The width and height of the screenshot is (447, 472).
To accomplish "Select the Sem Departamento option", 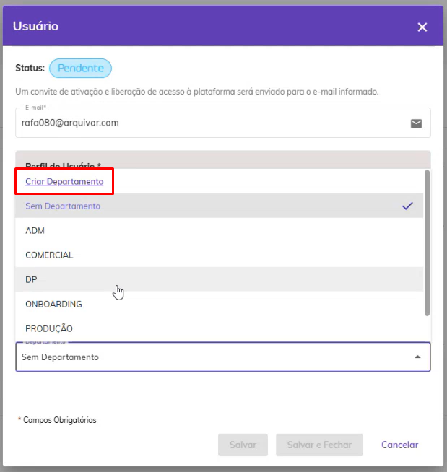I will click(x=219, y=206).
